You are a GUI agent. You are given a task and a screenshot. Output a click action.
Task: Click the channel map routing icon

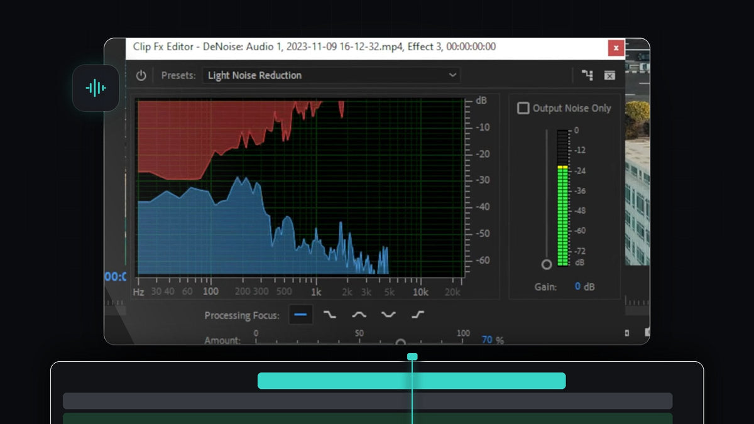(x=587, y=75)
